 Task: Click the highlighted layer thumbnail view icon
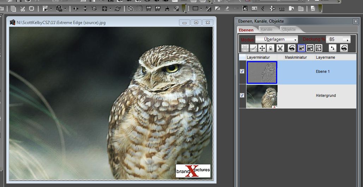[301, 48]
